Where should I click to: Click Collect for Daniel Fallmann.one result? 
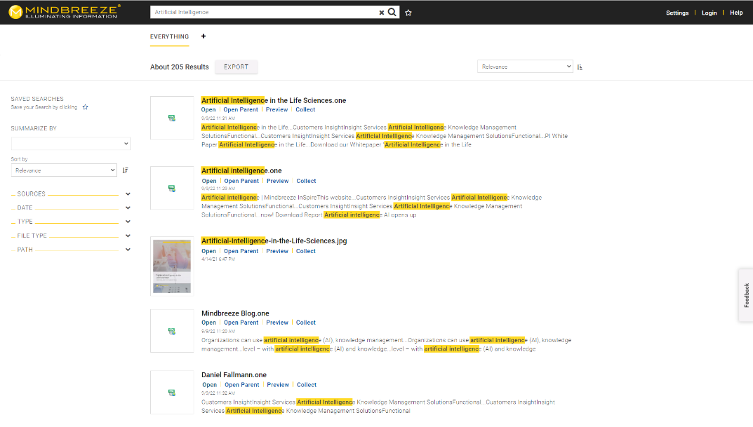(307, 385)
